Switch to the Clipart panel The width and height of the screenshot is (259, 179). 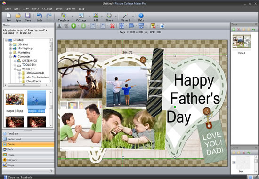point(28,160)
